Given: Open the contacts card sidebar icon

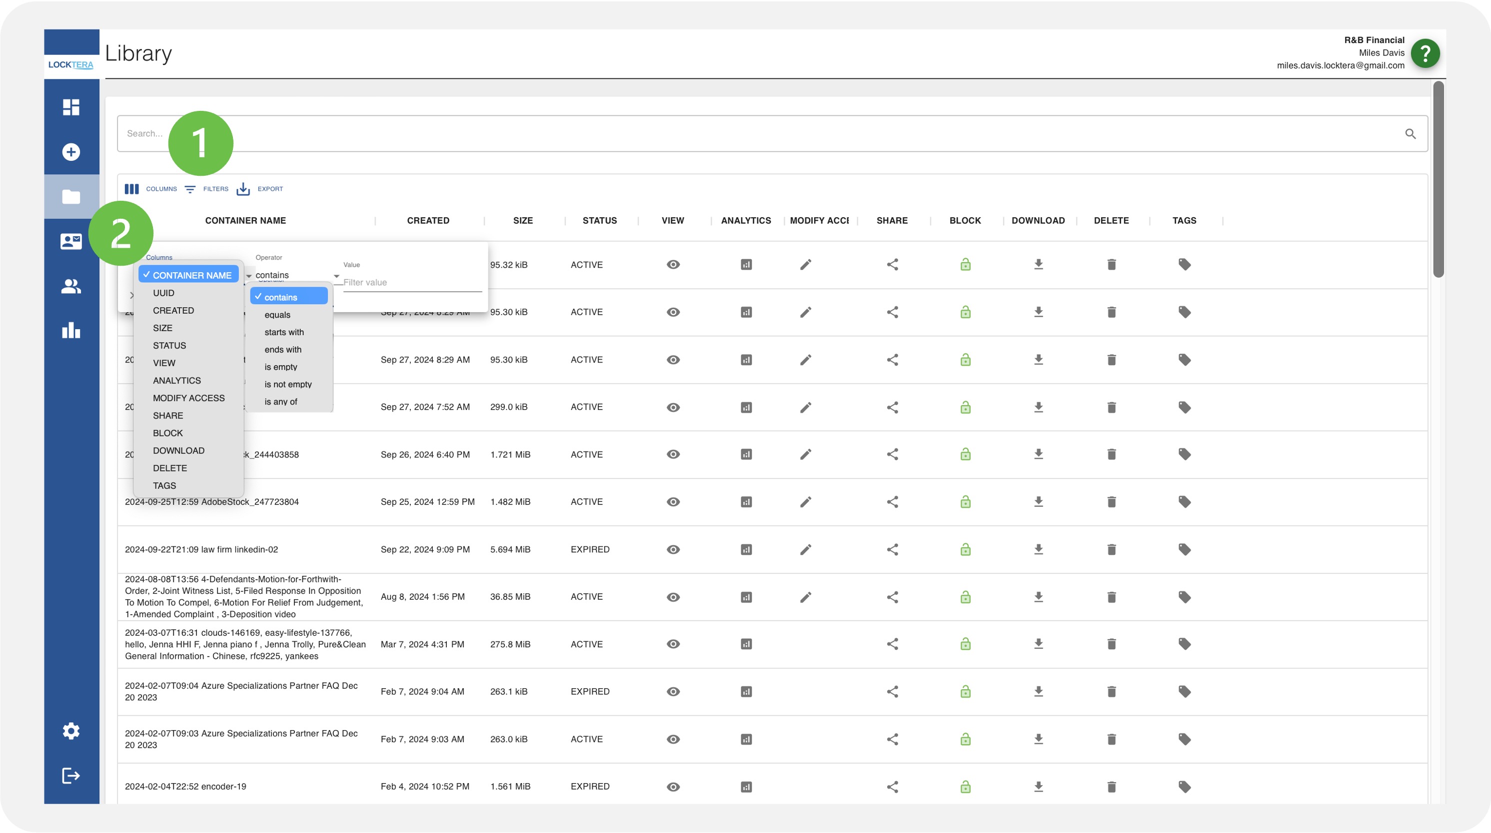Looking at the screenshot, I should 70,241.
